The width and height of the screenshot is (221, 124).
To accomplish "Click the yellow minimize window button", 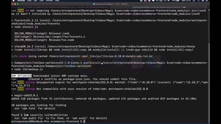I will [x=15, y=4].
